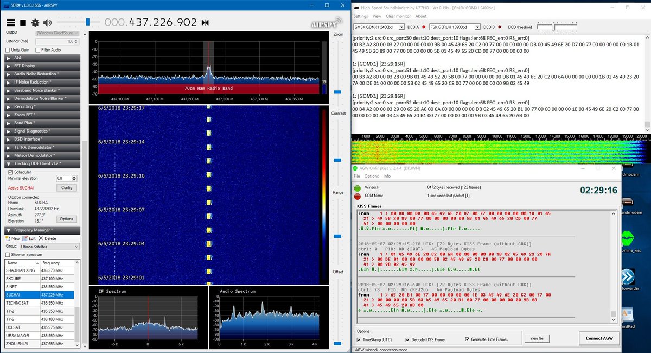Uncheck TimeStamp (UTC) option in OnlineKiss
Image resolution: width=651 pixels, height=353 pixels.
click(359, 339)
